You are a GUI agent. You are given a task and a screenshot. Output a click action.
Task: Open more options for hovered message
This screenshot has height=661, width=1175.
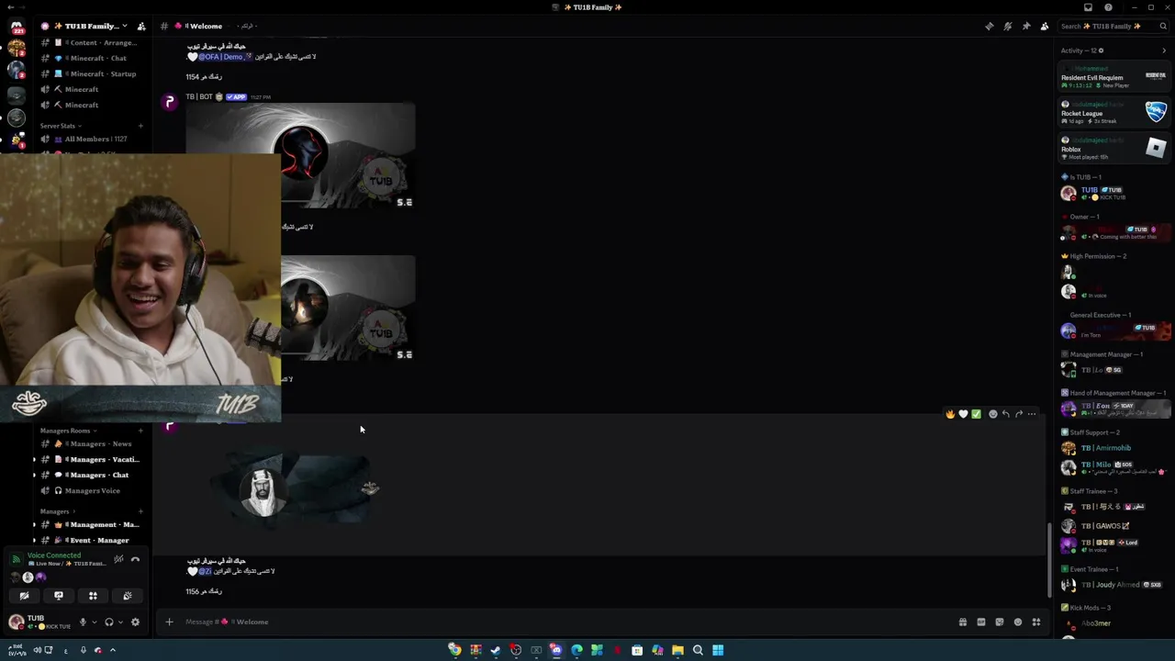[x=1032, y=414]
